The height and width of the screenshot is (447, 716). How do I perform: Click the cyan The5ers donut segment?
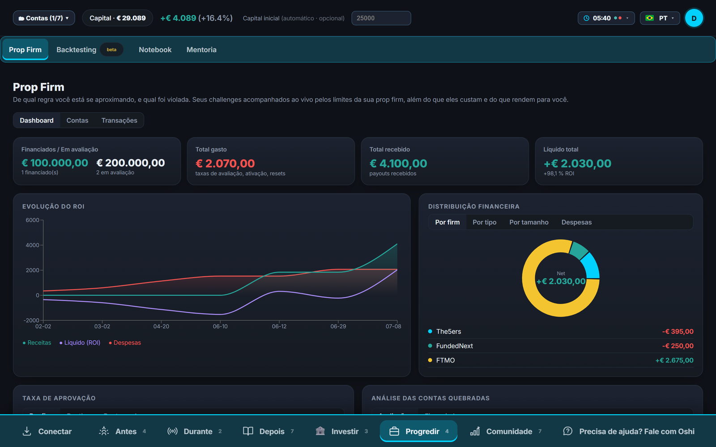(x=591, y=266)
